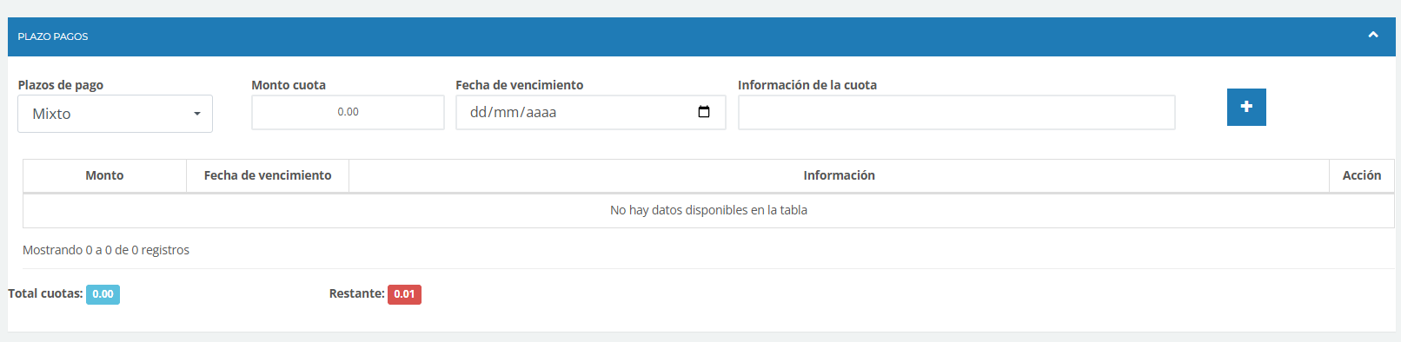Screen dimensions: 1401x342
Task: Click the Acción column header
Action: [1362, 175]
